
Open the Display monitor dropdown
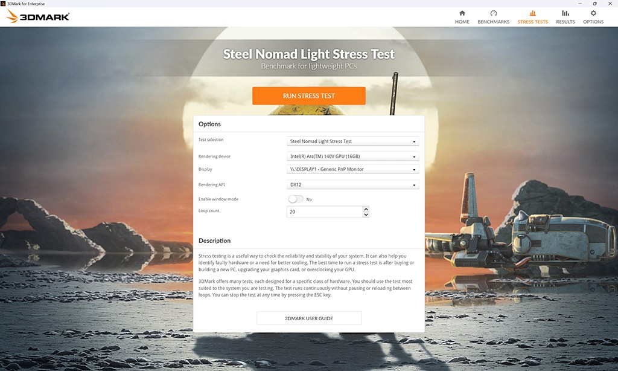[x=352, y=169]
